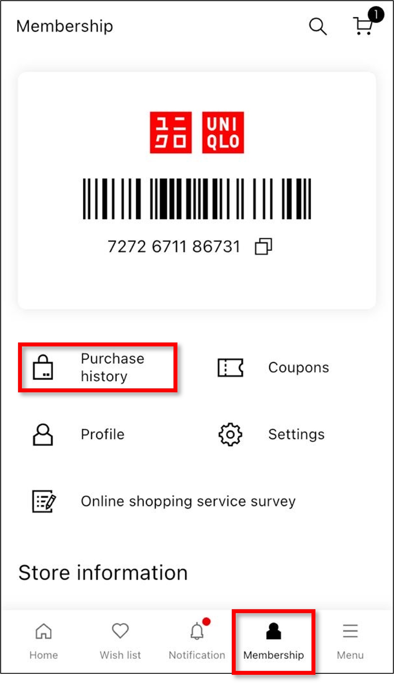Open Coupons text link
The image size is (394, 683).
tap(299, 367)
